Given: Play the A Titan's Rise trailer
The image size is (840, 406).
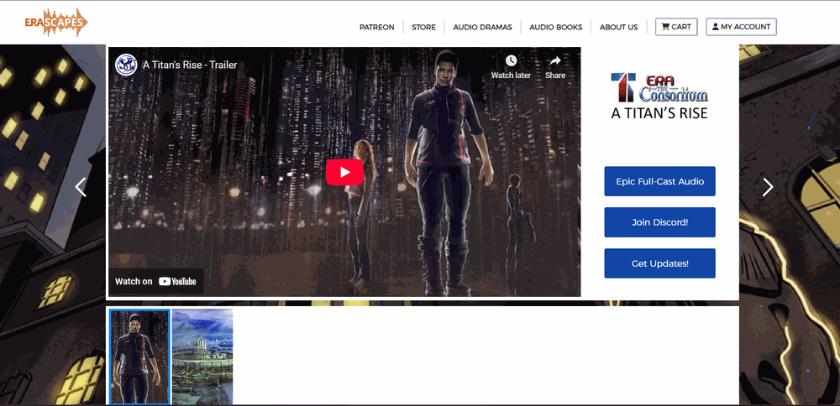Looking at the screenshot, I should 344,172.
